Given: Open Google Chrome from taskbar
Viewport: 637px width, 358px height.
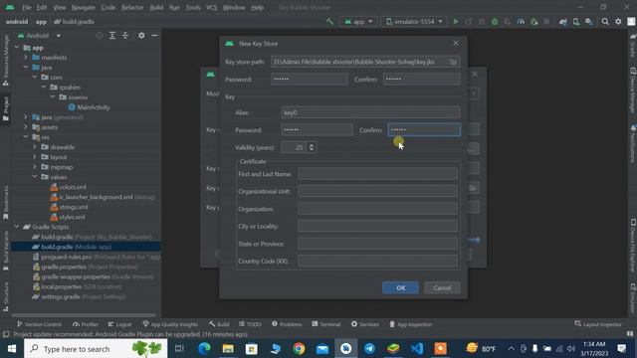Looking at the screenshot, I should click(299, 349).
